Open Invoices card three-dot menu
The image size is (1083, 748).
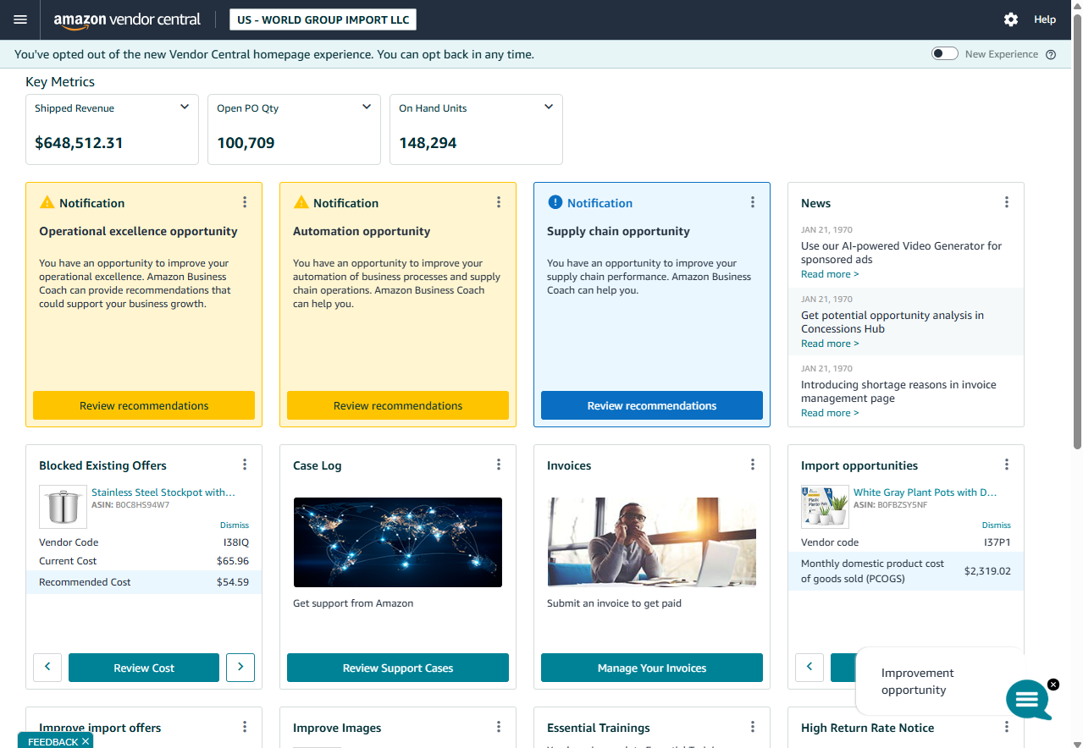[x=753, y=465]
